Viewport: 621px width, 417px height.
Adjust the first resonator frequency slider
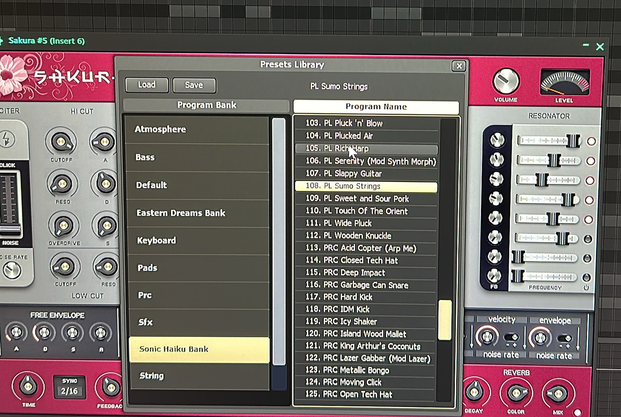click(549, 141)
